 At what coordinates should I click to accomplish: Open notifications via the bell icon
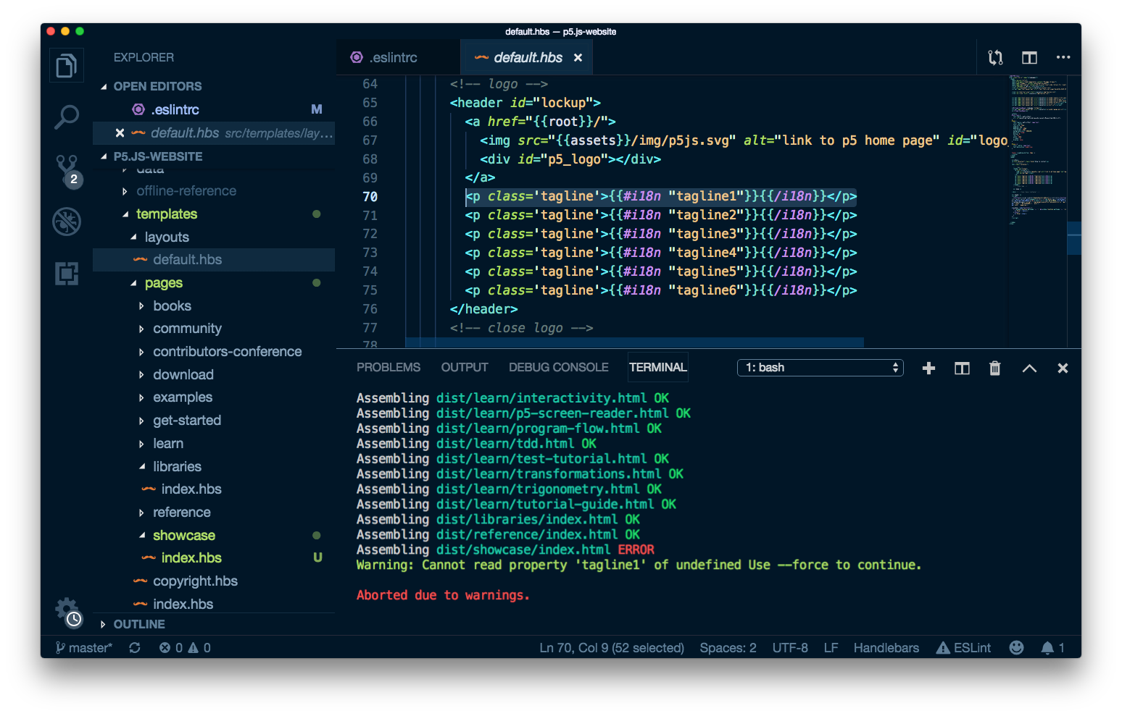[x=1049, y=647]
